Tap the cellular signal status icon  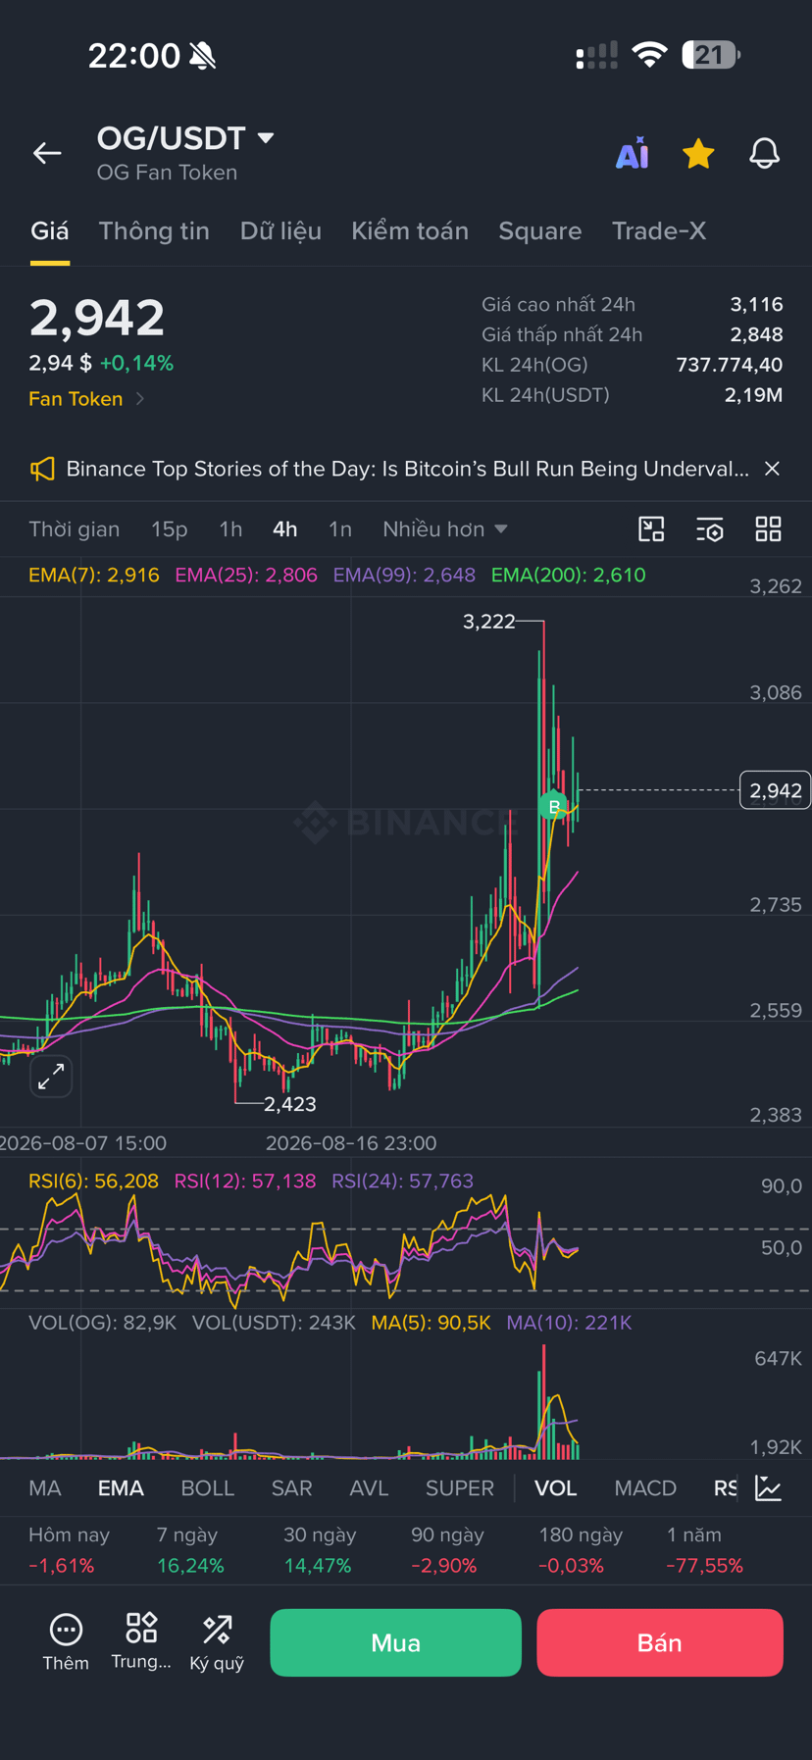coord(597,55)
